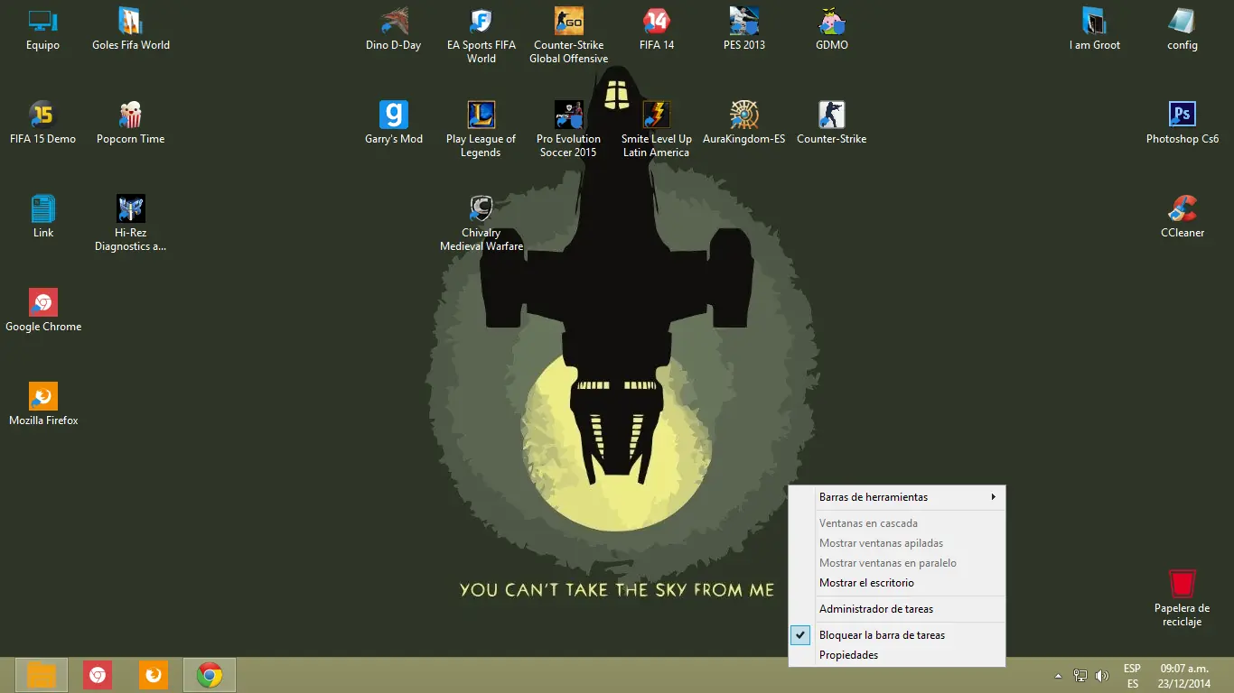Screen dimensions: 1234x693
Task: Select Play League of Legends icon
Action: tap(481, 130)
